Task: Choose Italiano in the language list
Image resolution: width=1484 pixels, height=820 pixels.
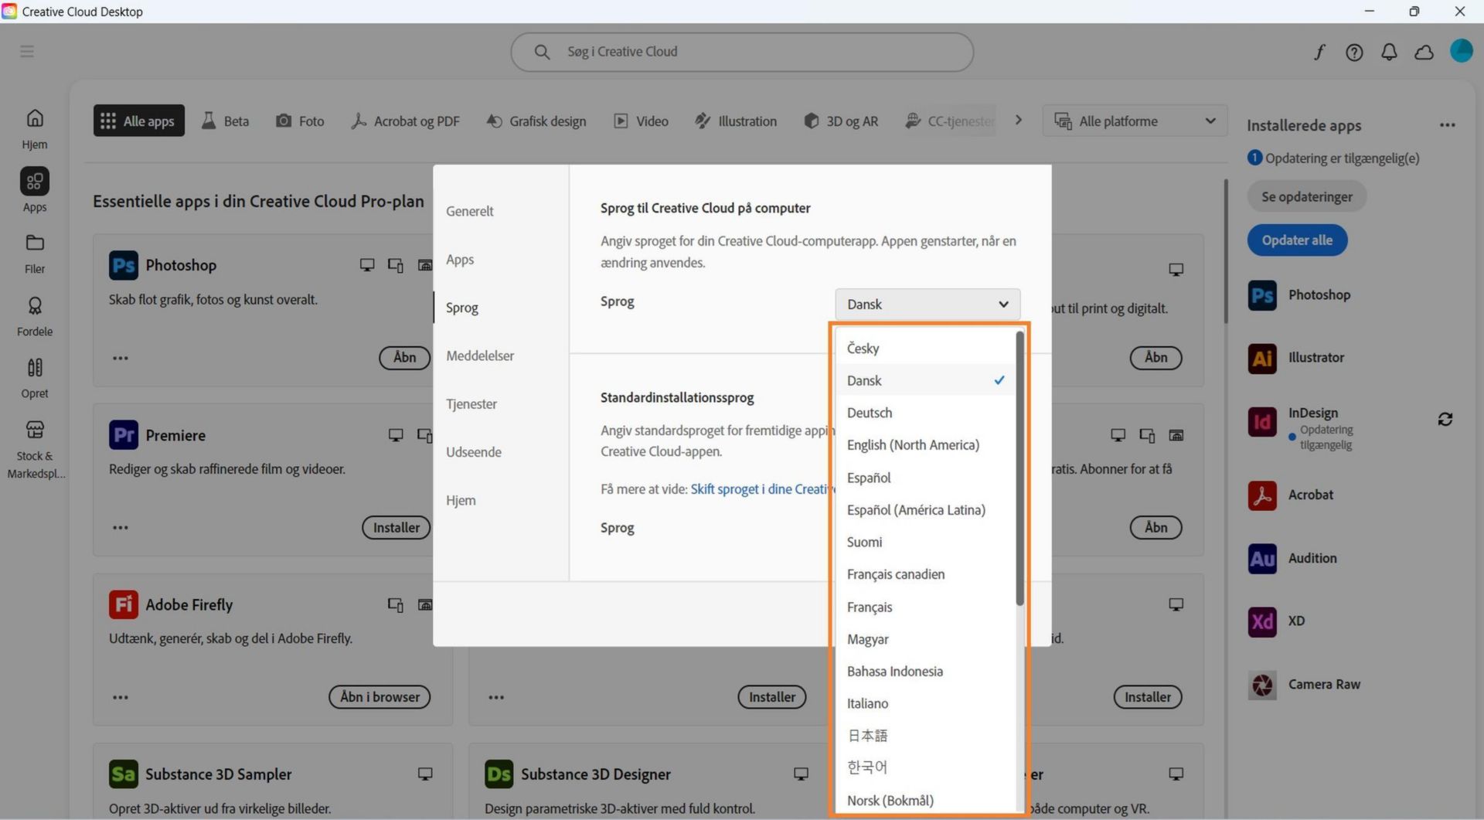Action: click(925, 703)
